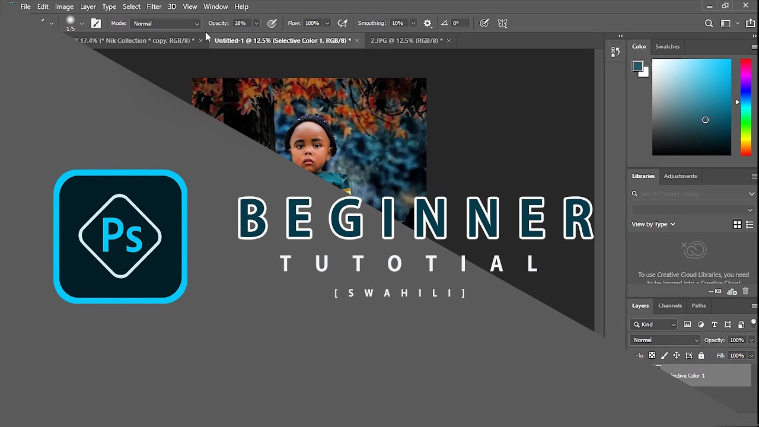Switch to the Adjustments tab
Screen dimensions: 759x427
point(680,176)
